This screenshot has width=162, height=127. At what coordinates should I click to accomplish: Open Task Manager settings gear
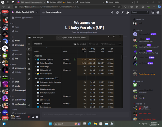[29, 105]
